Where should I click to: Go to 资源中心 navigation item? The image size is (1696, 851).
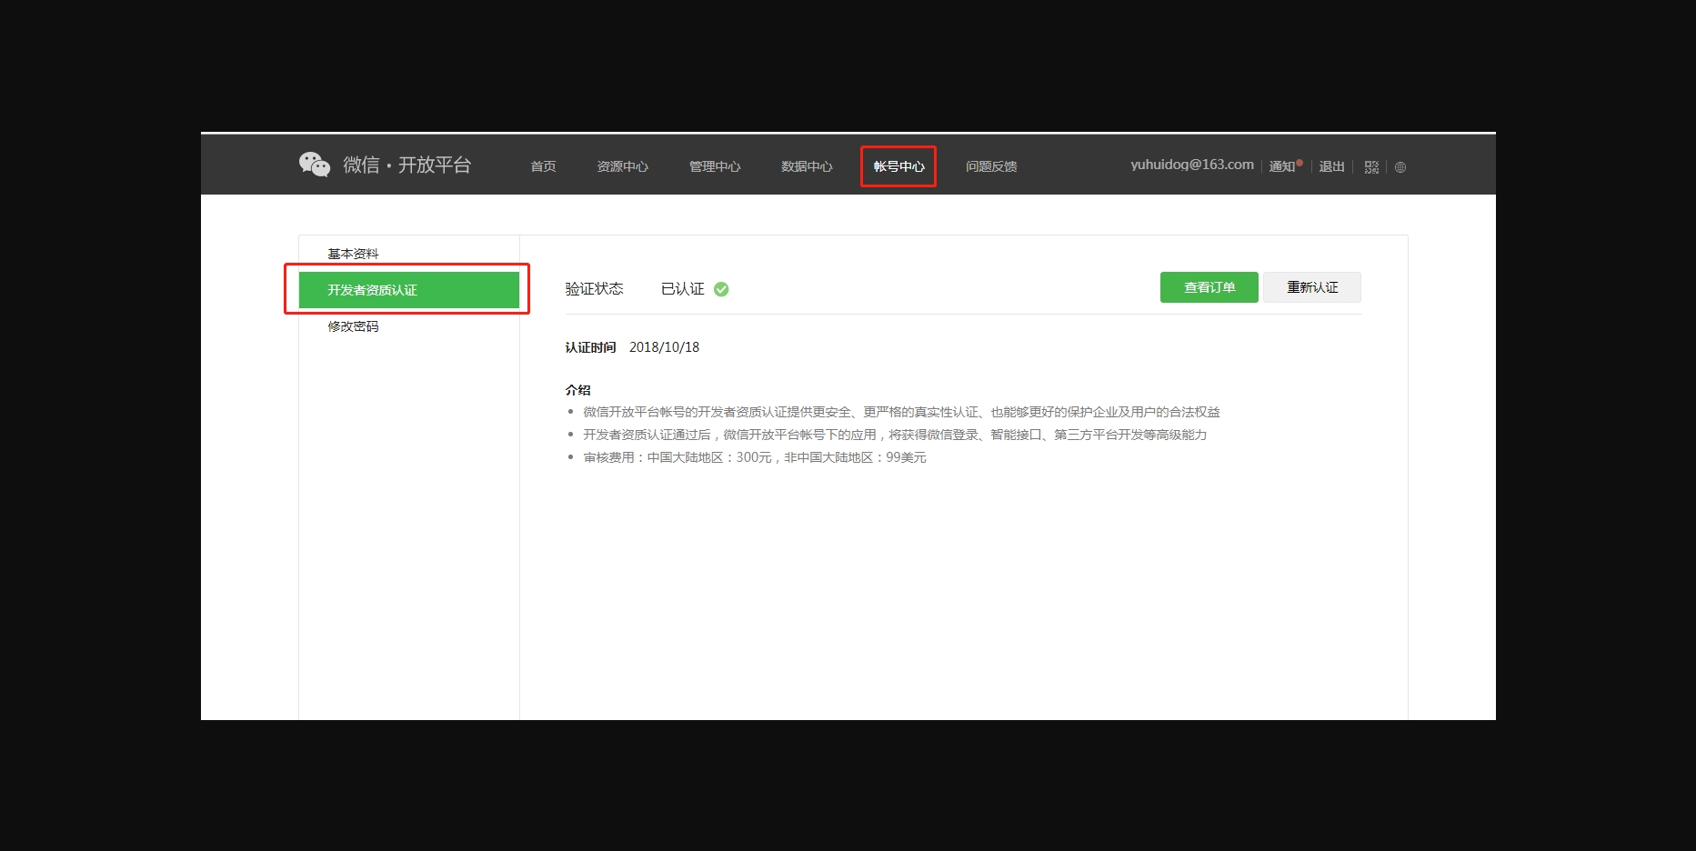[x=622, y=166]
